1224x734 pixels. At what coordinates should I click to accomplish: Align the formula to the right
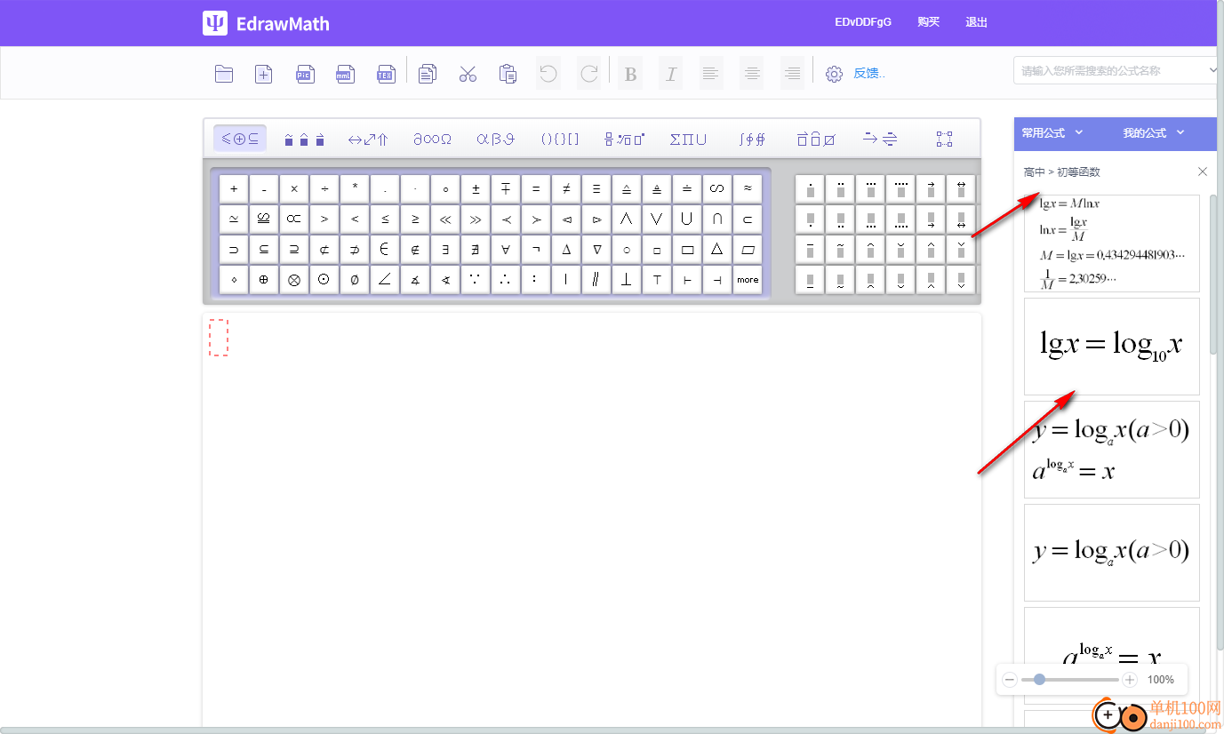(x=792, y=74)
